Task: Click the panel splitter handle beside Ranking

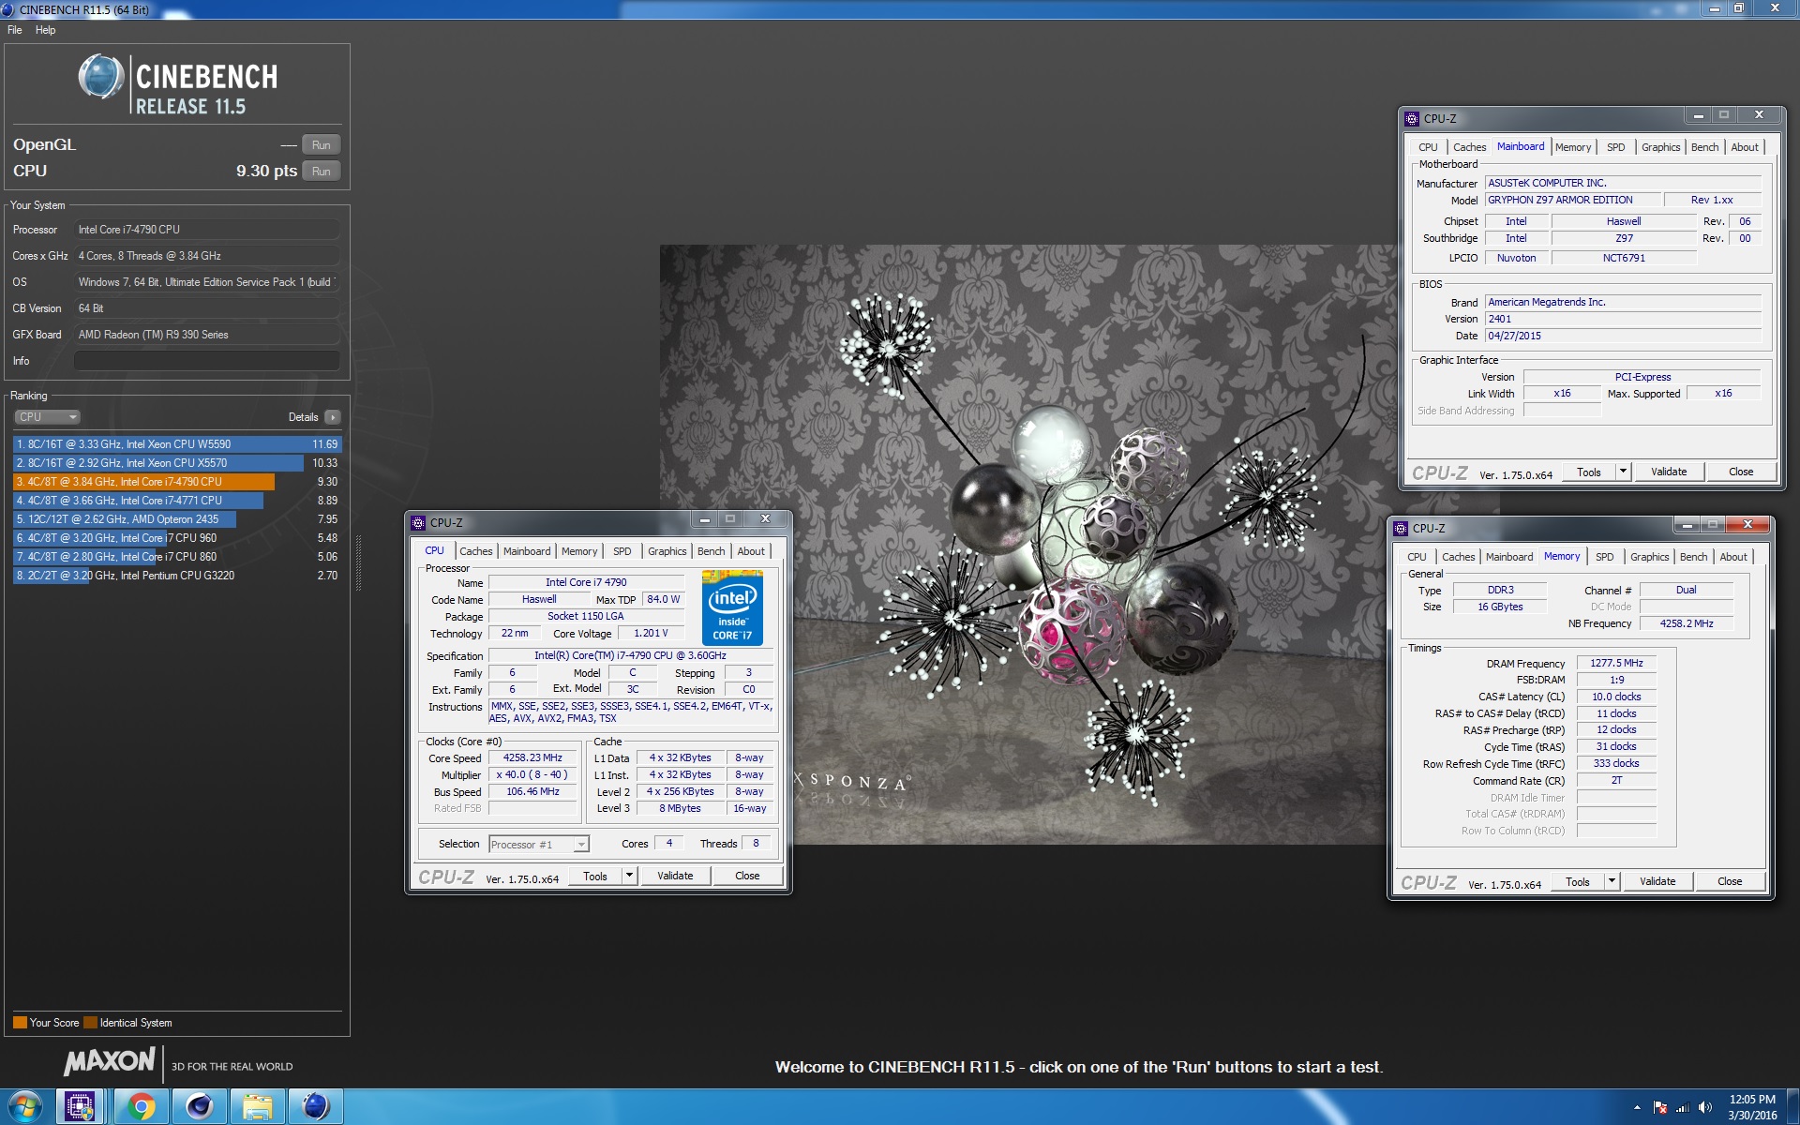Action: point(357,562)
